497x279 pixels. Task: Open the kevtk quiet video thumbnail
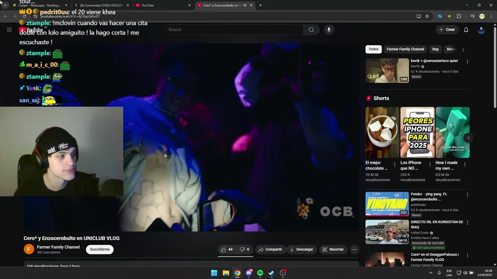pos(387,71)
